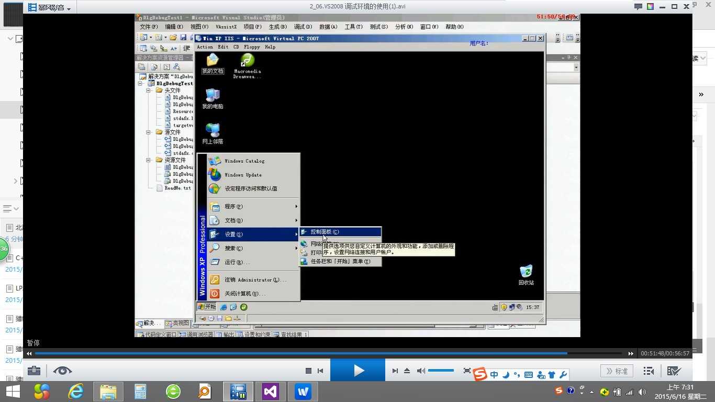The width and height of the screenshot is (715, 402).
Task: Skip to the previous video
Action: [320, 371]
